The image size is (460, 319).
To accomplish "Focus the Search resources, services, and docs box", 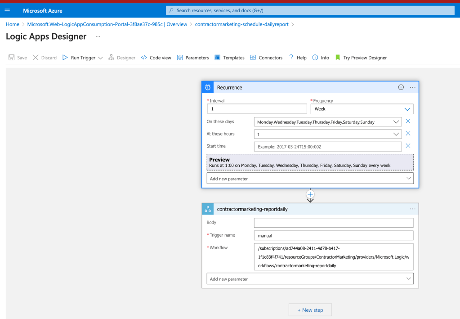I will pos(310,10).
